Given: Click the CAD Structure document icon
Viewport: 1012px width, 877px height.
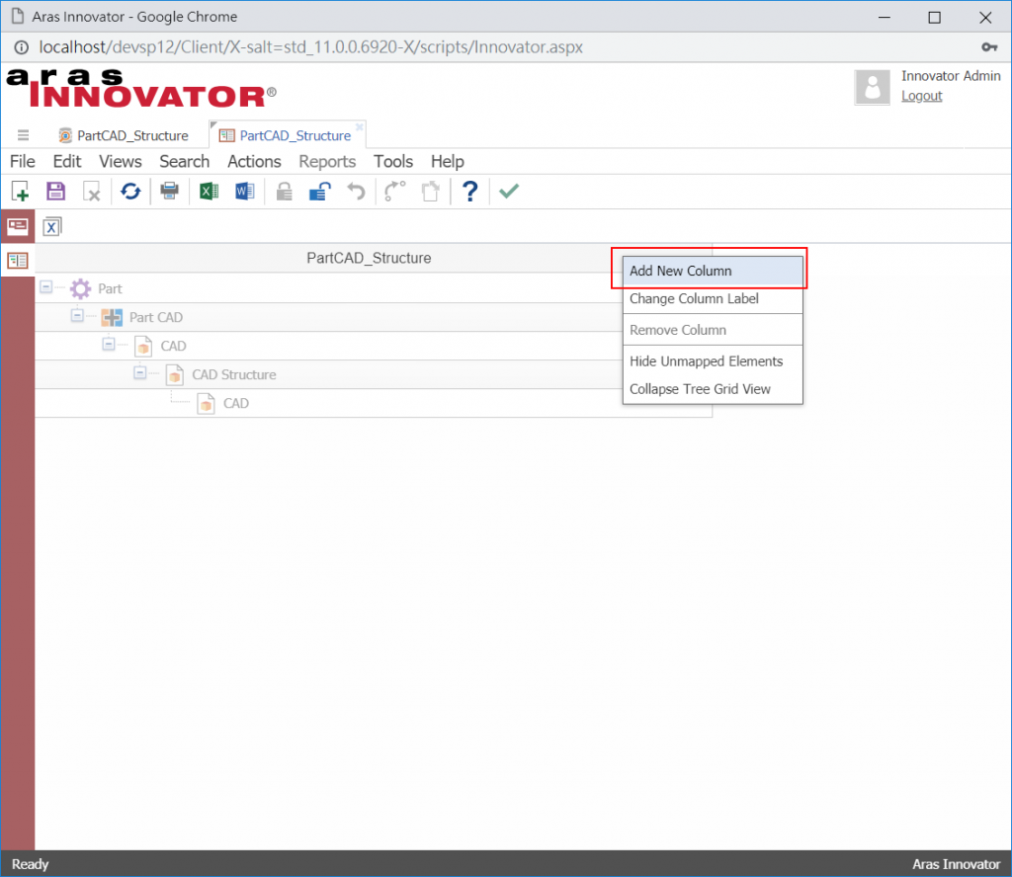Looking at the screenshot, I should (x=174, y=374).
